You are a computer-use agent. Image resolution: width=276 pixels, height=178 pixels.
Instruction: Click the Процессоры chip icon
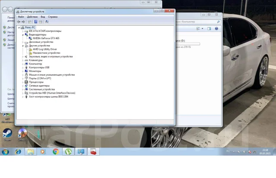[26, 82]
